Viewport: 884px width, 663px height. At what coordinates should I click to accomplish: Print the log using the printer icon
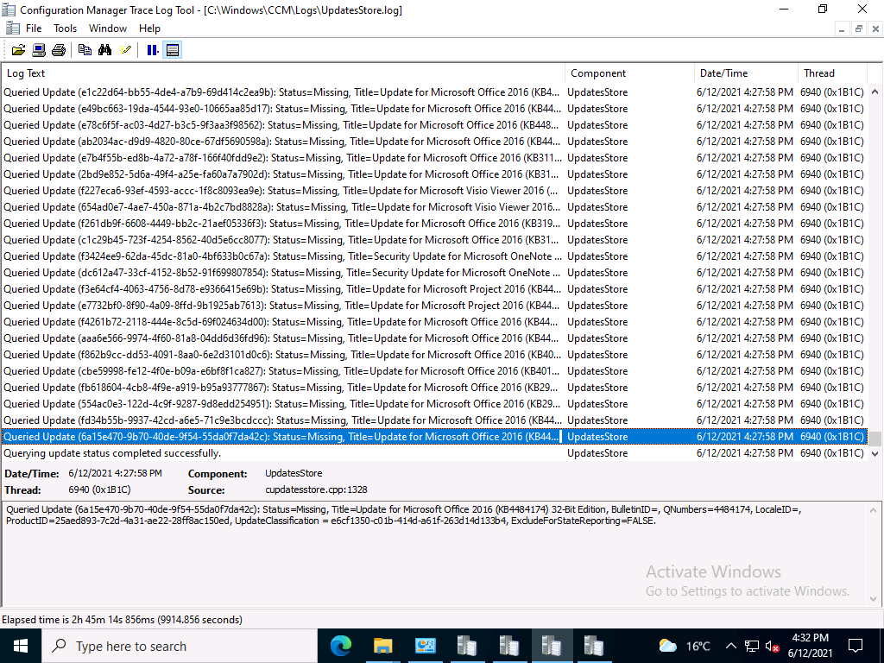point(59,50)
